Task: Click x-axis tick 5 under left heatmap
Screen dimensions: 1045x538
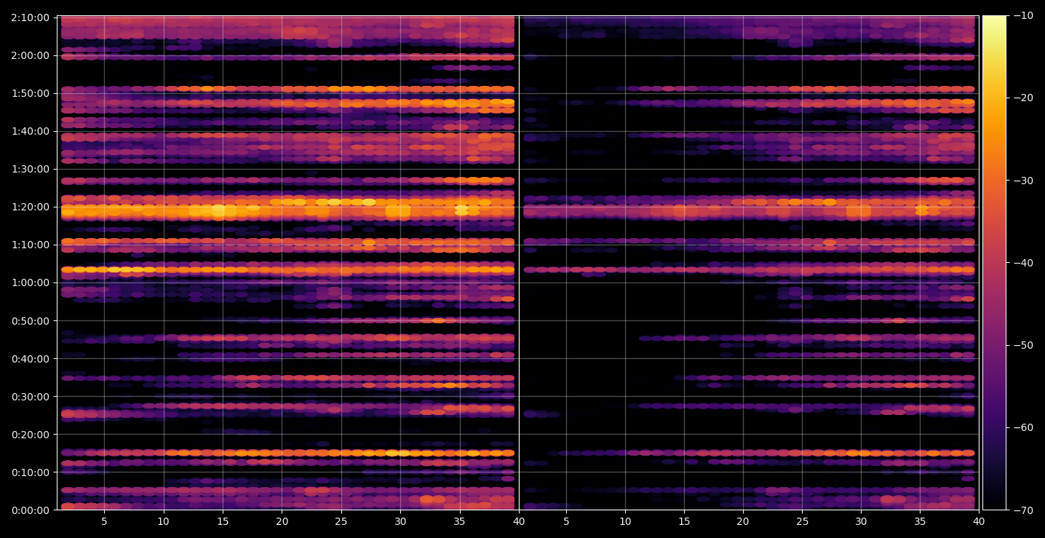Action: coord(104,521)
